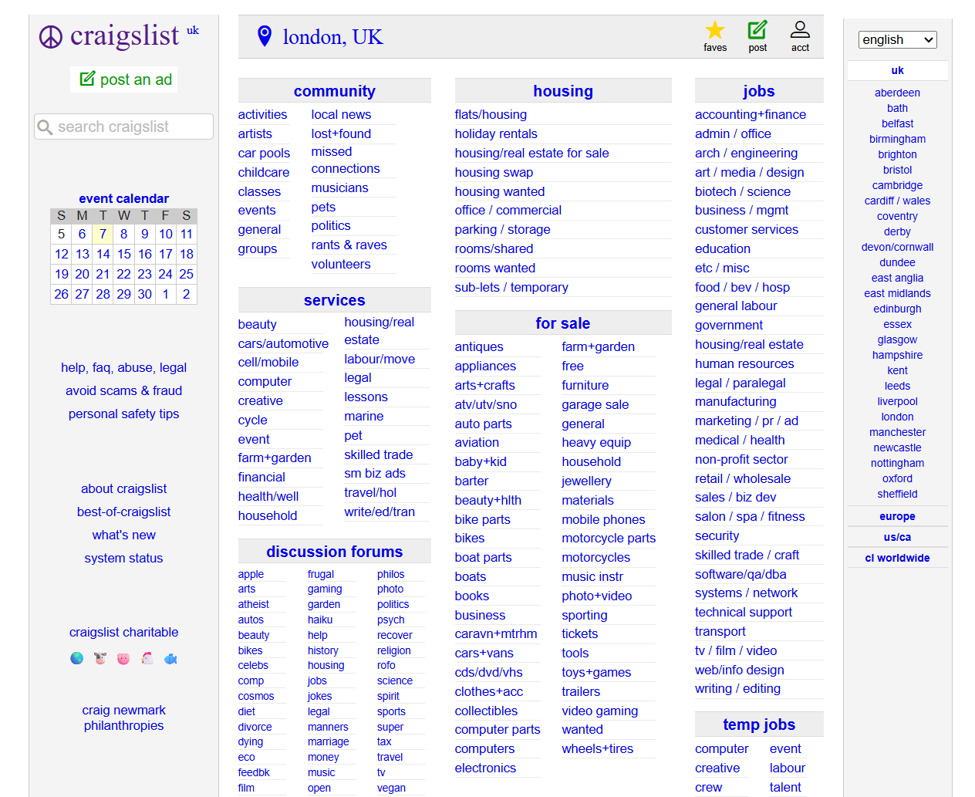Select day 7 in the event calendar
This screenshot has width=975, height=797.
tap(103, 234)
